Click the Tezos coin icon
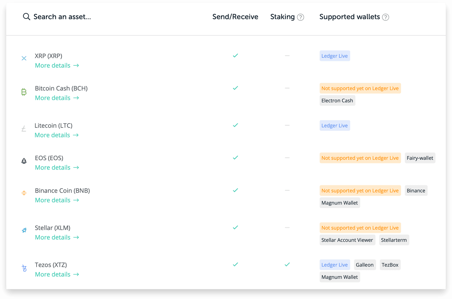Image resolution: width=452 pixels, height=299 pixels. point(24,268)
